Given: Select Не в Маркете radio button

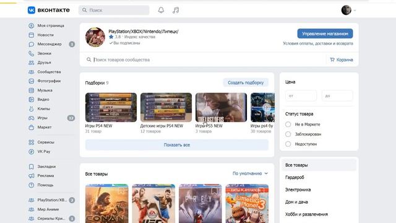Looking at the screenshot, I should 288,125.
